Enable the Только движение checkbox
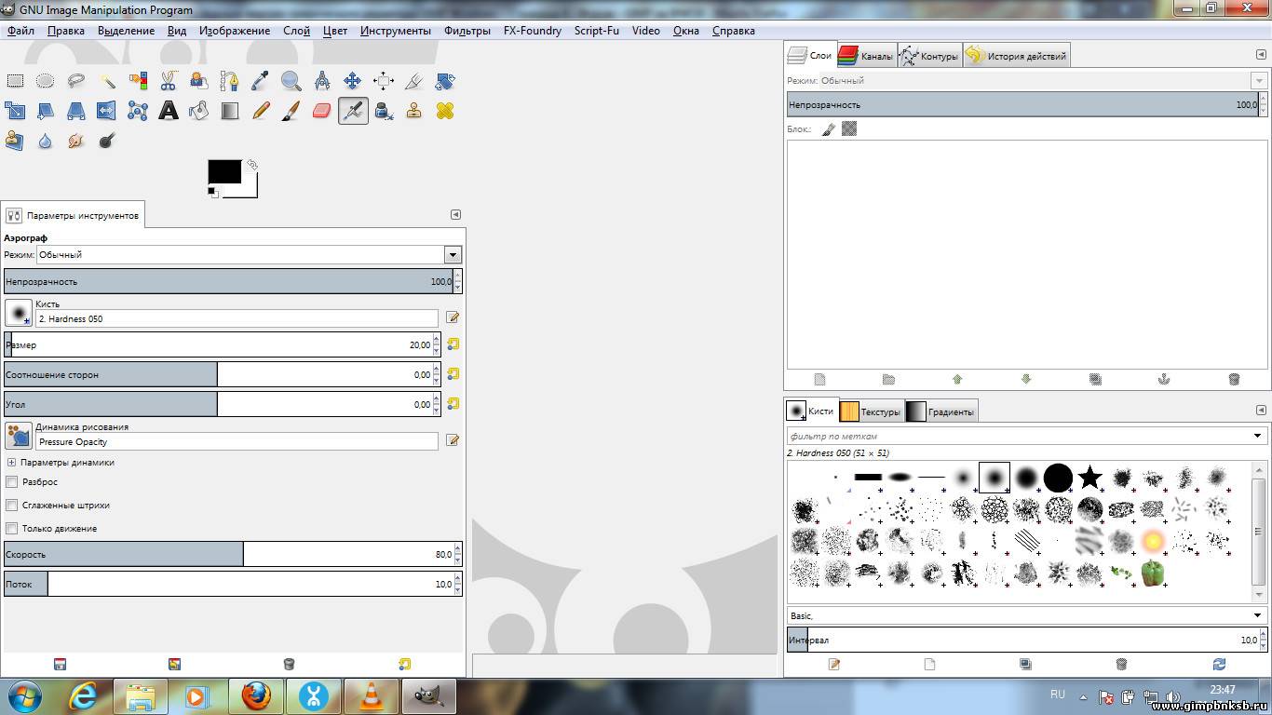This screenshot has width=1272, height=715. (12, 529)
